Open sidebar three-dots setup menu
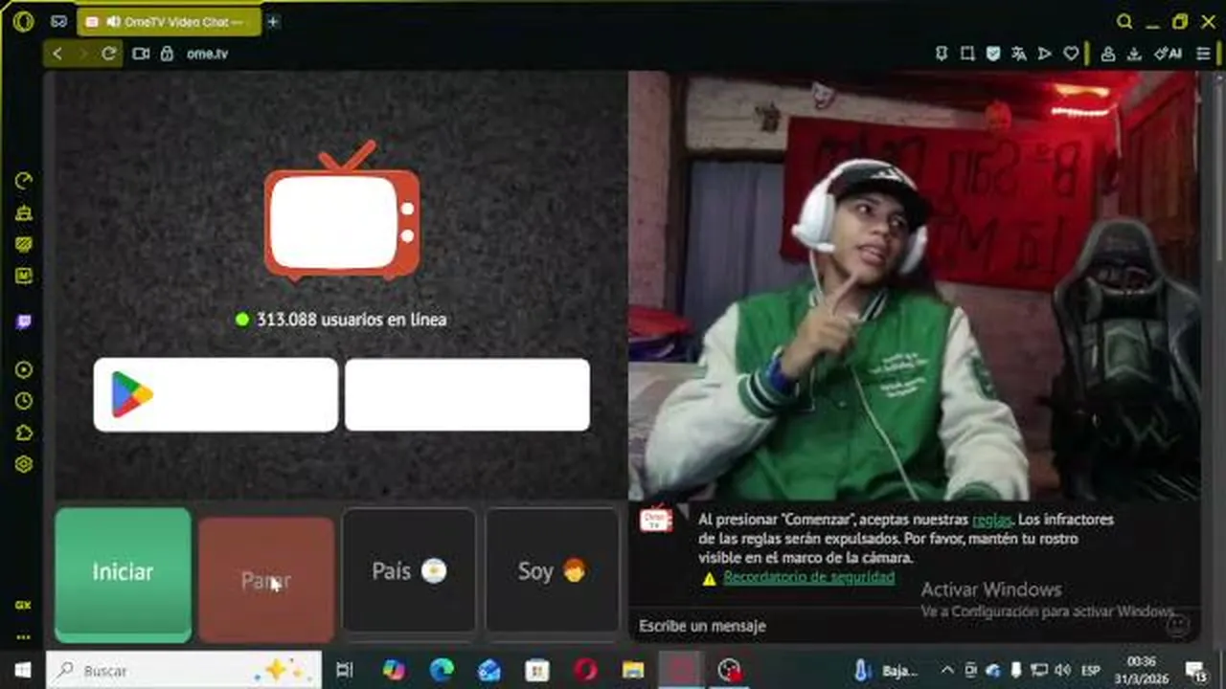Viewport: 1226px width, 689px height. [x=23, y=636]
